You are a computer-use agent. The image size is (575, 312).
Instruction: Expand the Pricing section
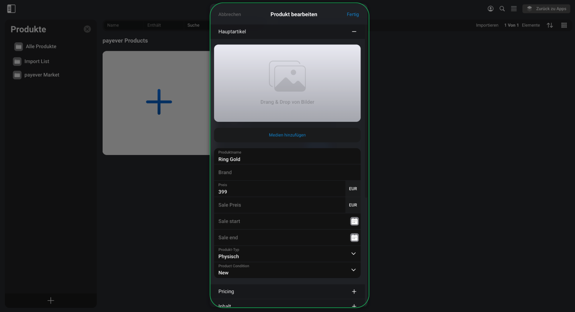(354, 291)
